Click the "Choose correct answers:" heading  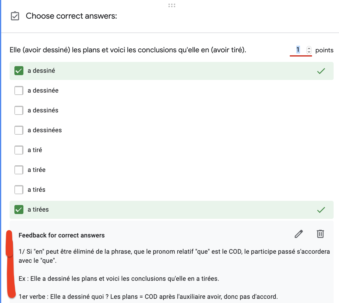click(x=71, y=16)
